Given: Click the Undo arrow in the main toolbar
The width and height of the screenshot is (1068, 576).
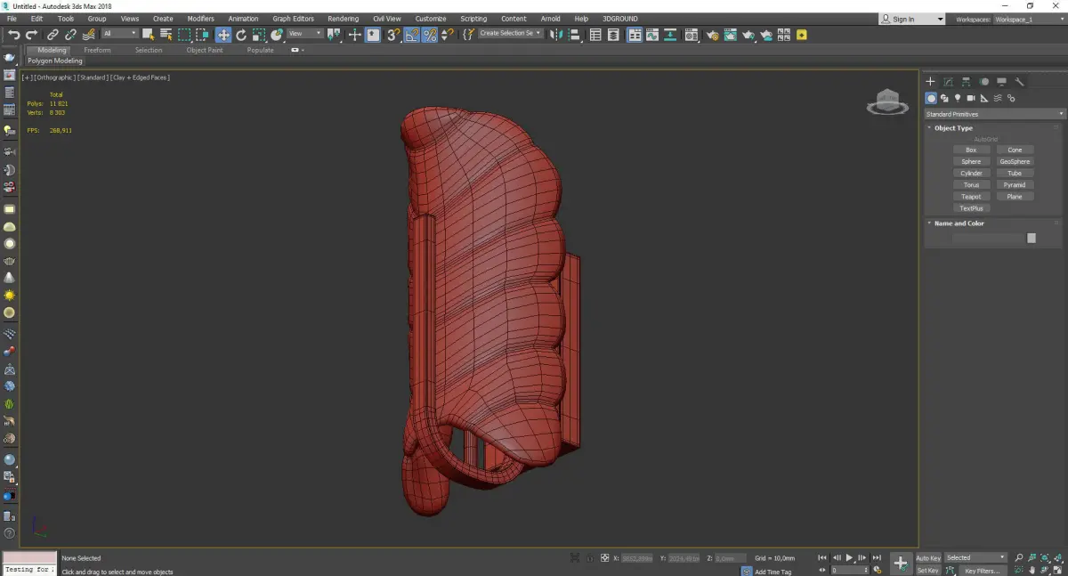Looking at the screenshot, I should click(x=13, y=35).
